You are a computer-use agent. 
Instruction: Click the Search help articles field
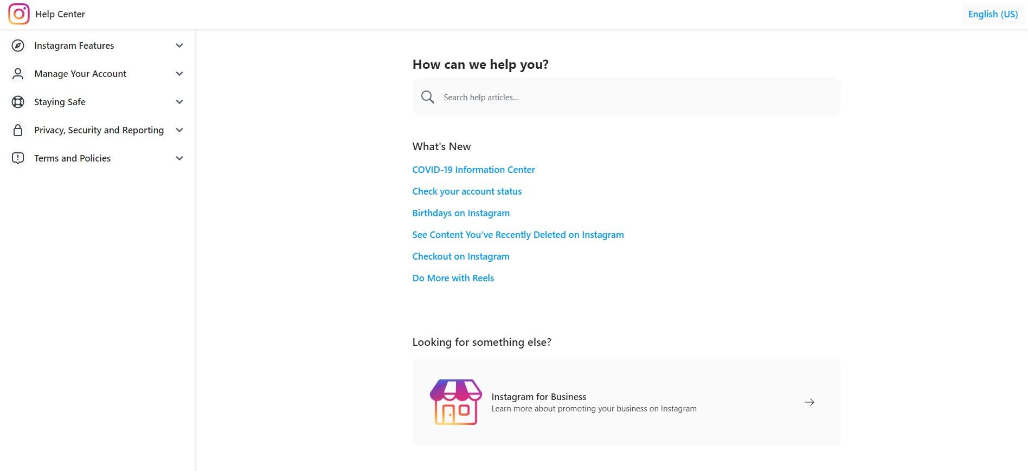tap(626, 97)
